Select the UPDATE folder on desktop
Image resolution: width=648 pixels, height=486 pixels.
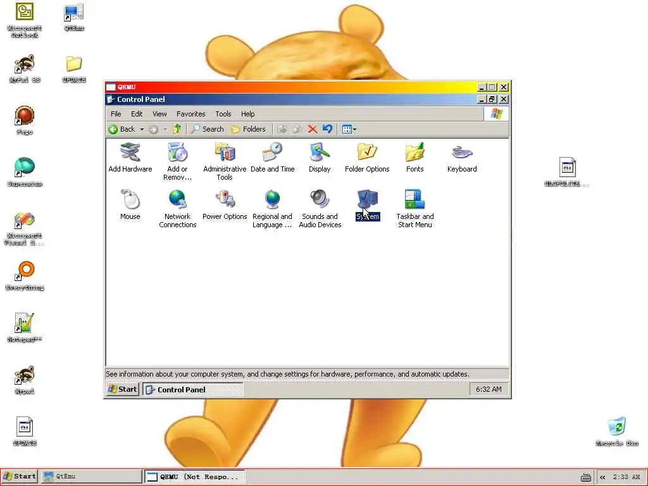(x=74, y=69)
